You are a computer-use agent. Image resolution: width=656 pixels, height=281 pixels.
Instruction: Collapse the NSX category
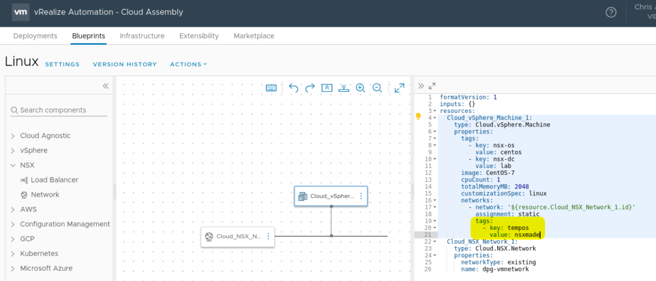(x=13, y=165)
